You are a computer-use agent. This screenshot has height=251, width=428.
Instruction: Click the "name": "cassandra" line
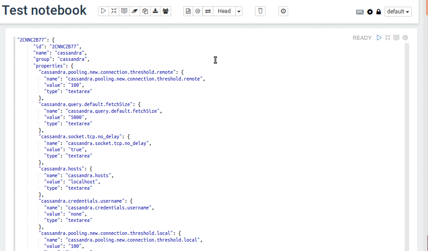click(x=60, y=53)
